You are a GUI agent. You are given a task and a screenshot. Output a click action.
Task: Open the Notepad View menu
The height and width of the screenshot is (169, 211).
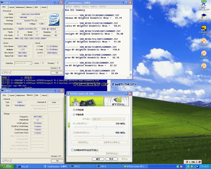94,7
